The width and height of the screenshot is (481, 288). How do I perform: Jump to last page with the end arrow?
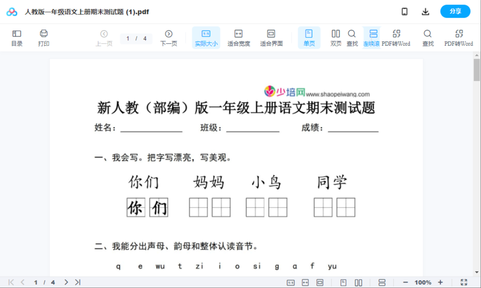pos(78,282)
